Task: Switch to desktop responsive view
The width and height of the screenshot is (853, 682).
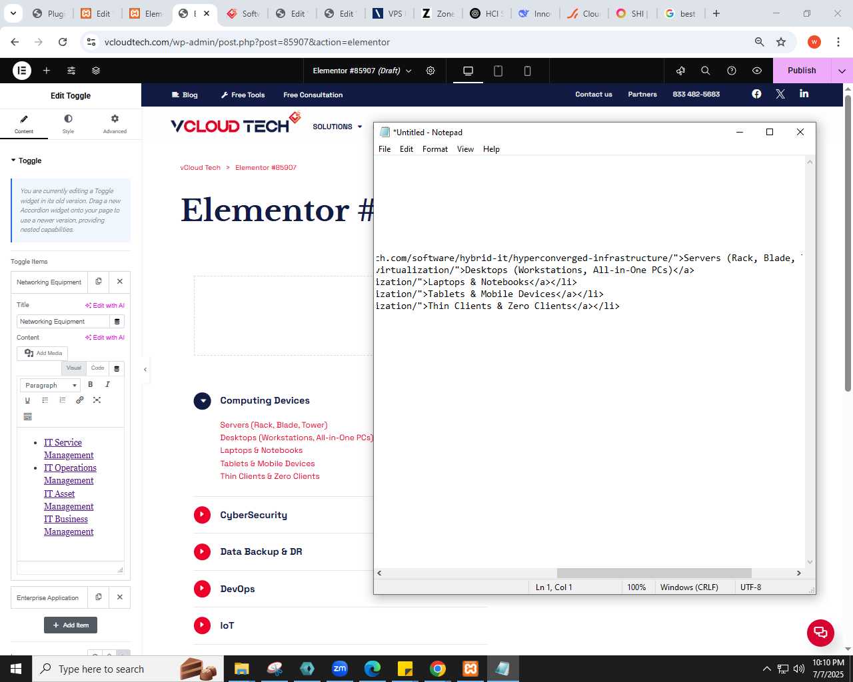Action: pyautogui.click(x=468, y=71)
